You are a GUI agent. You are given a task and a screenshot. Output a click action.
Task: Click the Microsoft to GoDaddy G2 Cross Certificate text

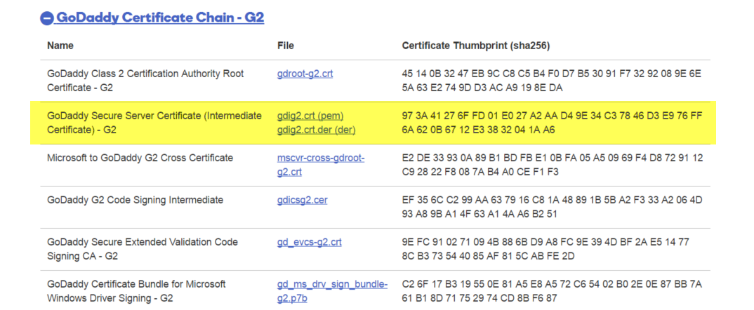pos(140,158)
